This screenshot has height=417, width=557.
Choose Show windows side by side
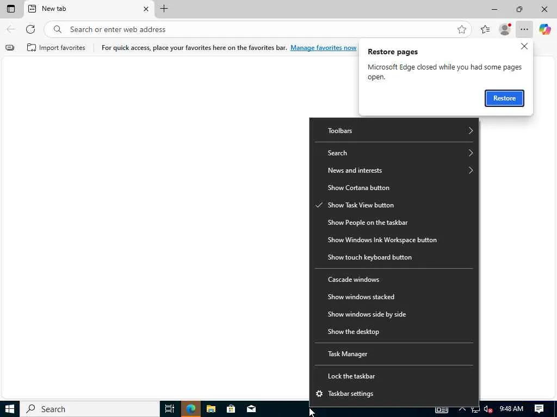pos(394,314)
